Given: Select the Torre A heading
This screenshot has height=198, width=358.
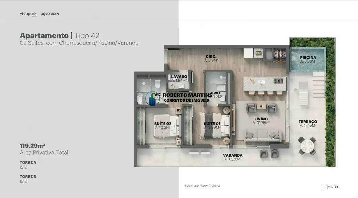Looking at the screenshot, I should point(28,162).
